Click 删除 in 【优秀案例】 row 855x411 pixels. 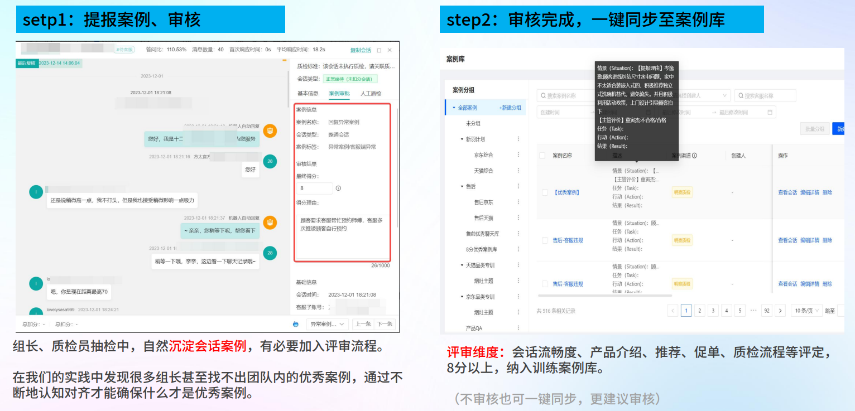coord(827,192)
